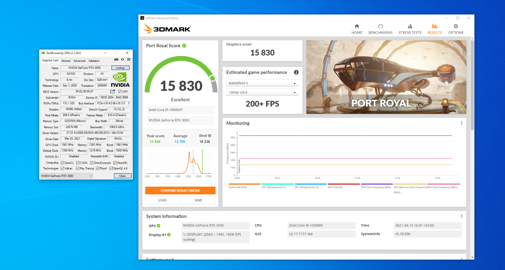Switch to the Advanced tab
505x270 pixels.
pos(80,61)
